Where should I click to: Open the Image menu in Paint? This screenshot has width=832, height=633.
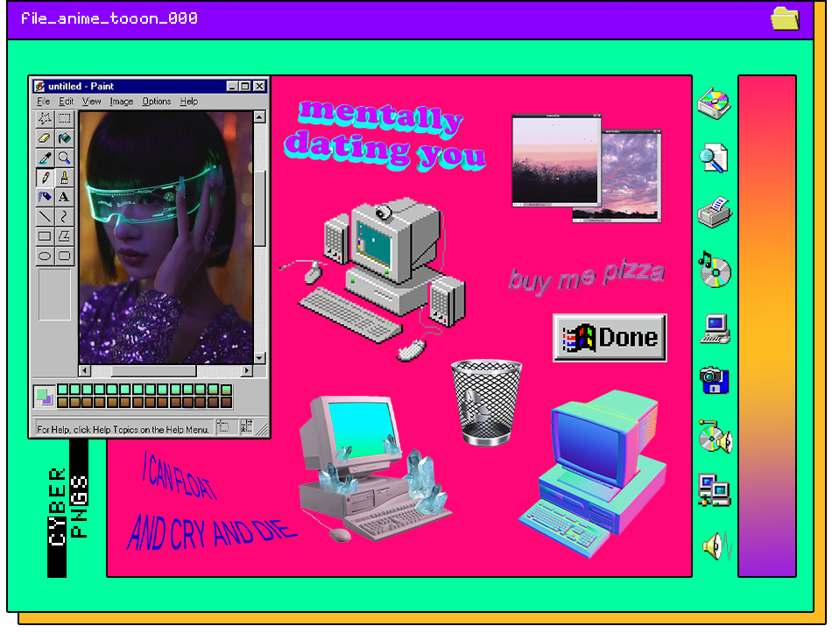coord(122,102)
